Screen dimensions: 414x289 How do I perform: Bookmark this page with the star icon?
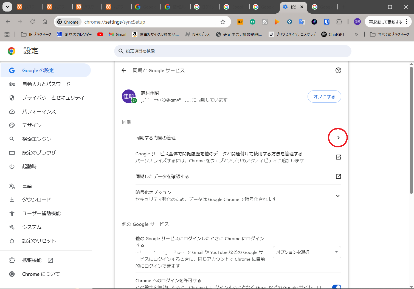pos(223,22)
